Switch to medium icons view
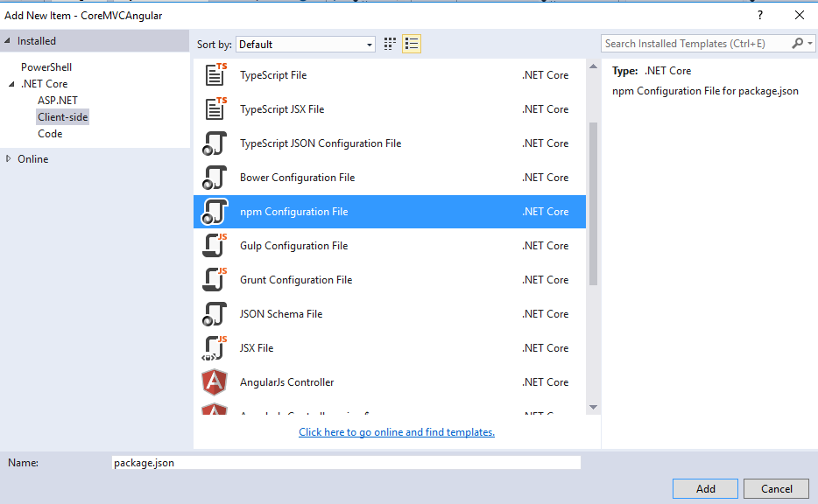Image resolution: width=818 pixels, height=504 pixels. [390, 44]
